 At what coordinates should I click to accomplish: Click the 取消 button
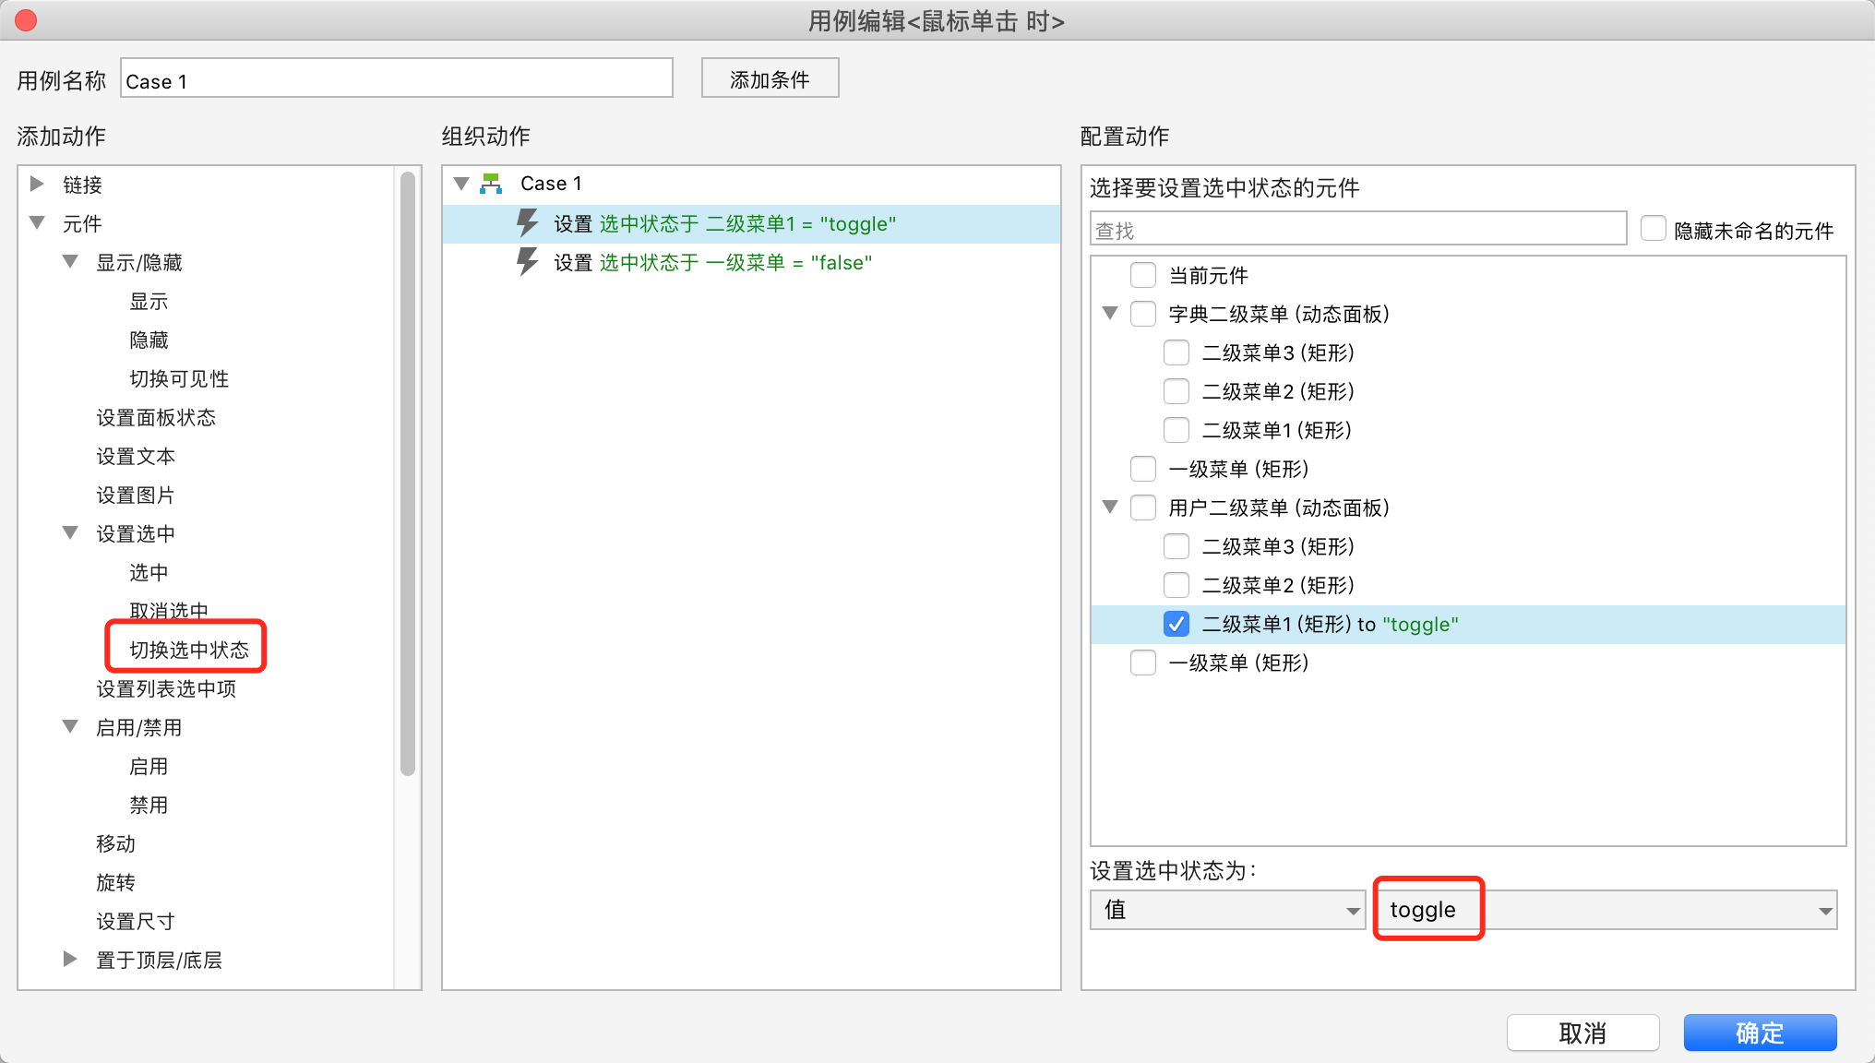pos(1583,1033)
